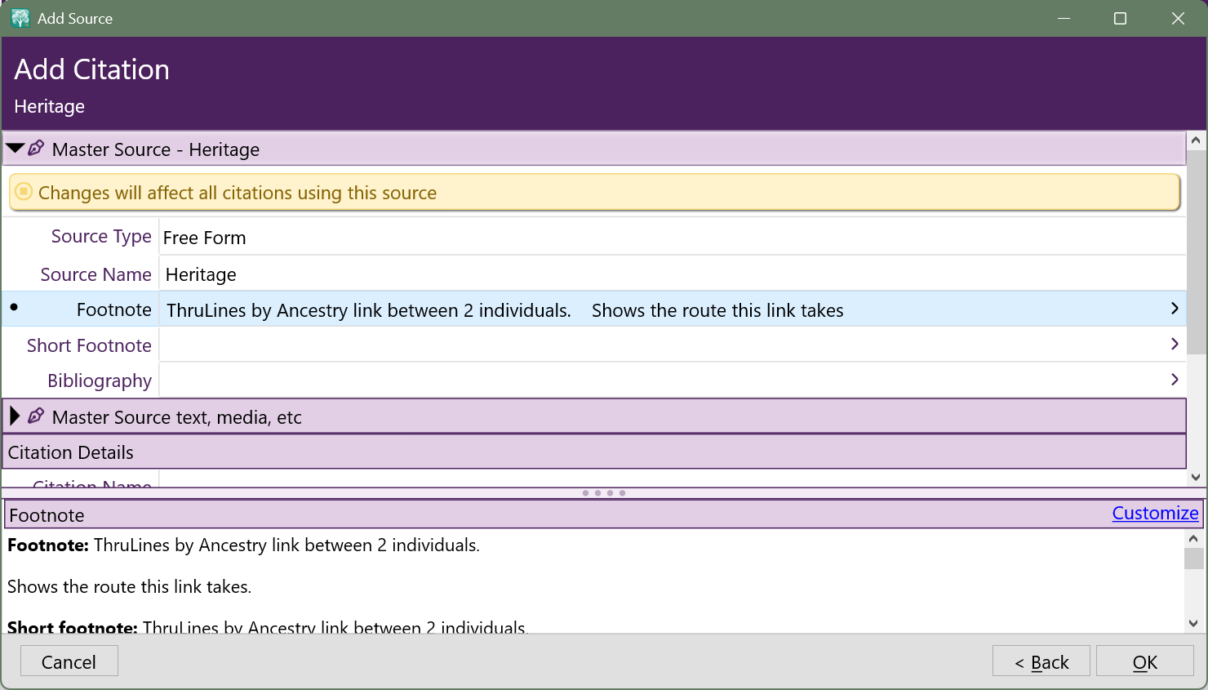Screen dimensions: 1208x690
Task: Click the Heritage subtitle under Add Citation
Action: (x=50, y=106)
